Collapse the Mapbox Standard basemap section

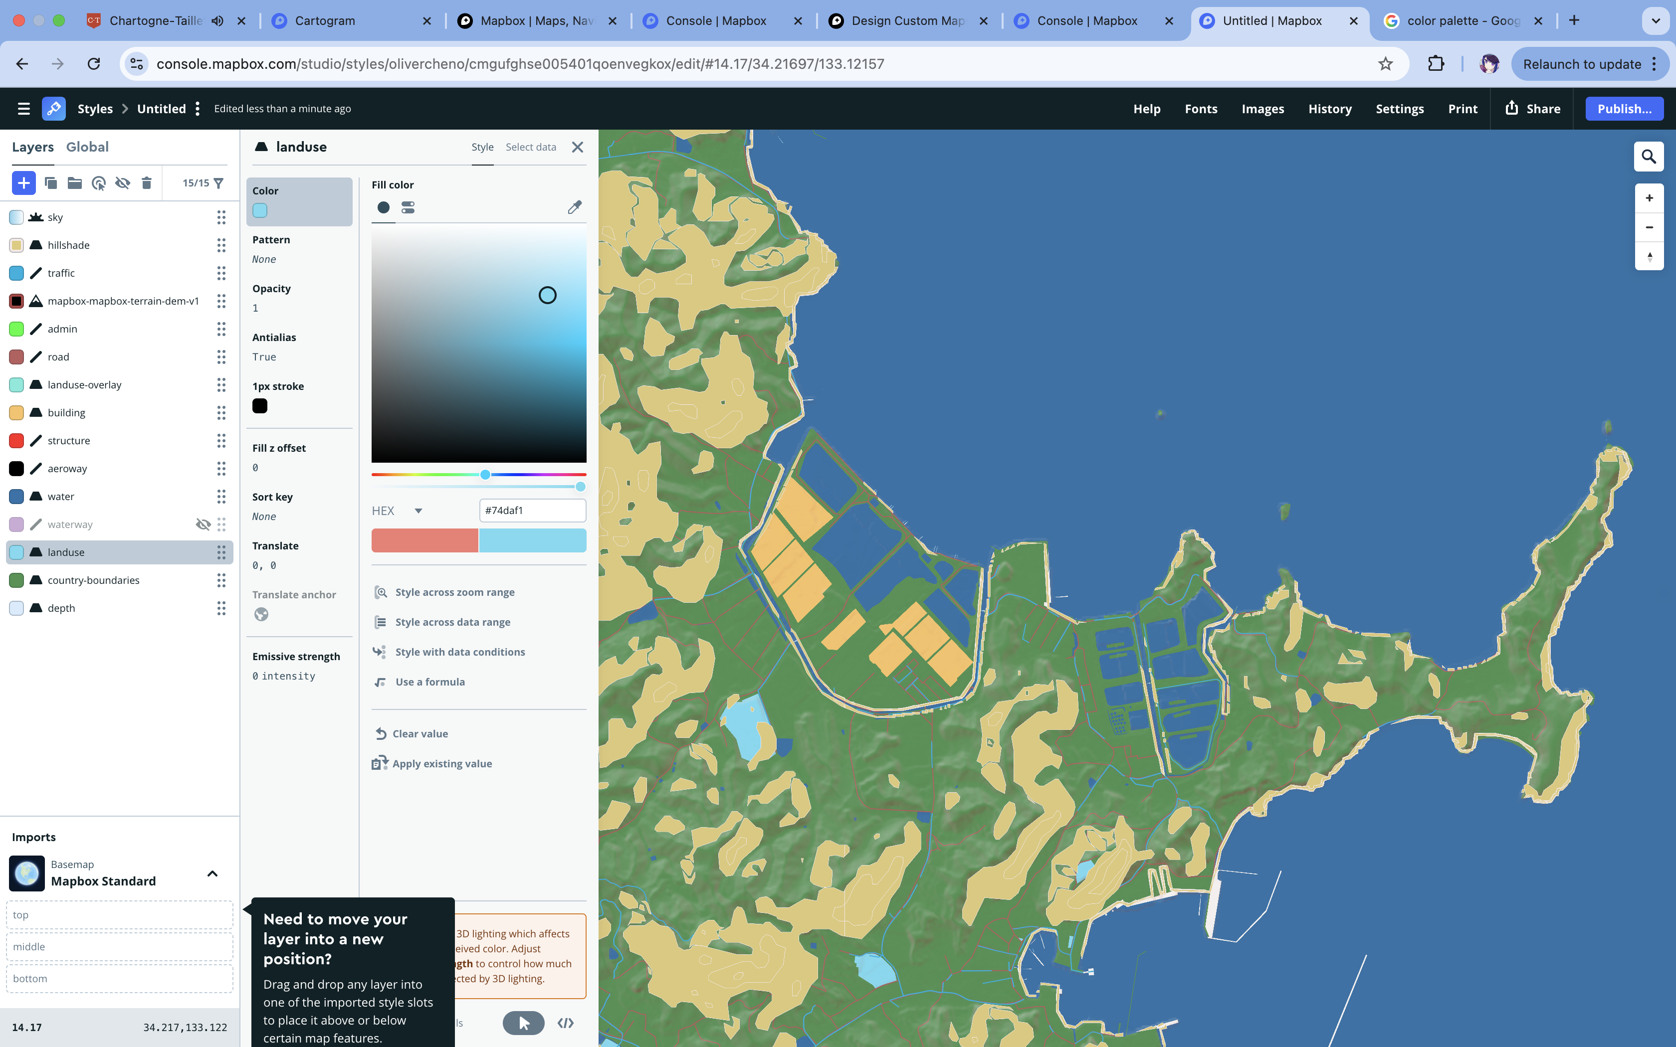pos(212,873)
